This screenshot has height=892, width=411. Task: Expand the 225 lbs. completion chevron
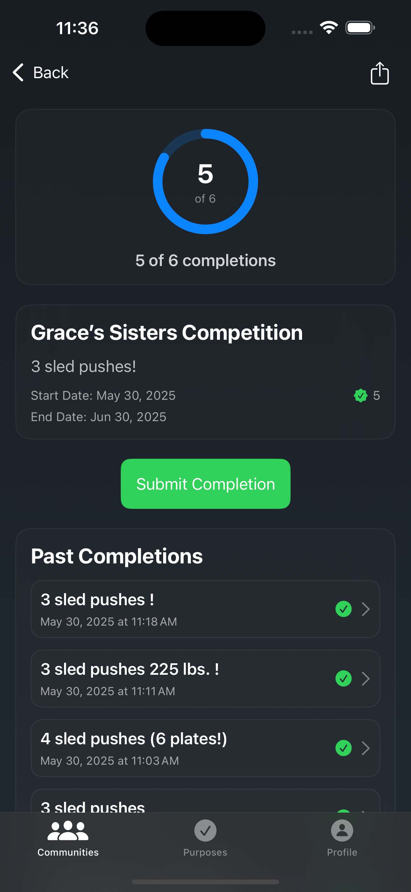pos(366,679)
